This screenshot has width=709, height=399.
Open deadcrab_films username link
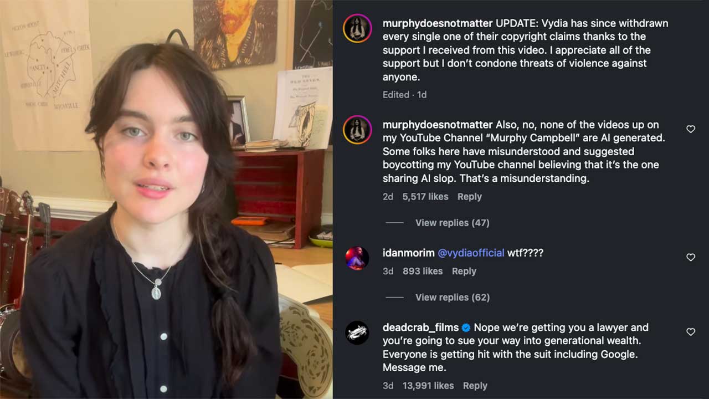tap(420, 328)
